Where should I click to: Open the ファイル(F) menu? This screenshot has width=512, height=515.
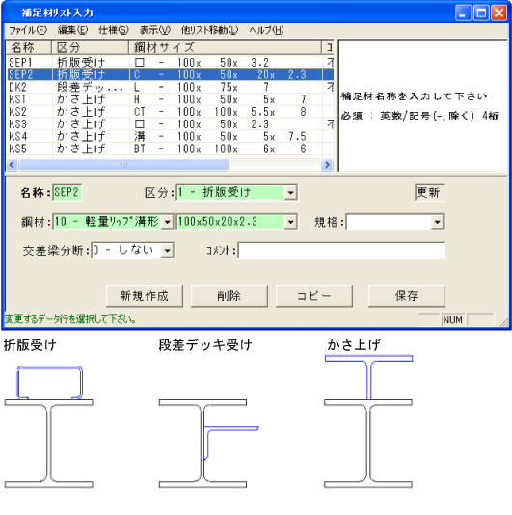coord(28,30)
